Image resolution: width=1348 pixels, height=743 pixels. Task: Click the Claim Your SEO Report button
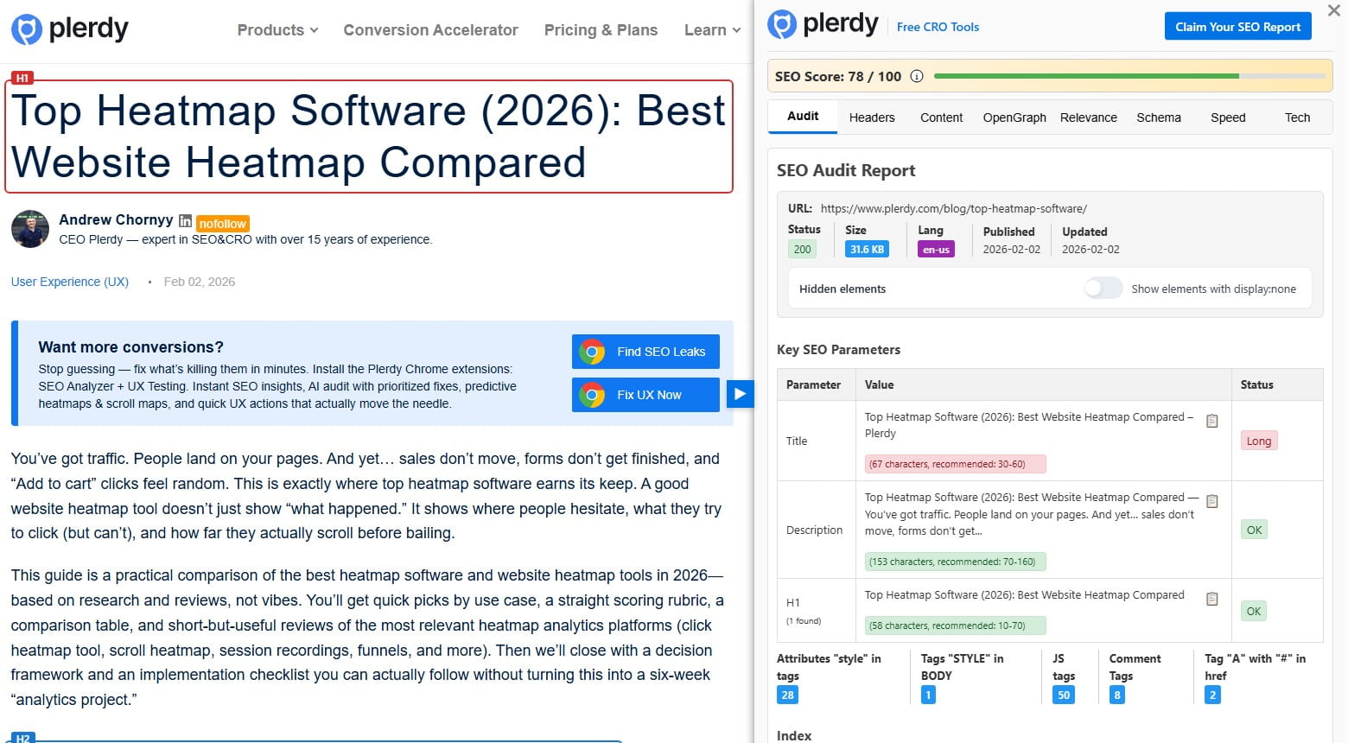(1237, 26)
